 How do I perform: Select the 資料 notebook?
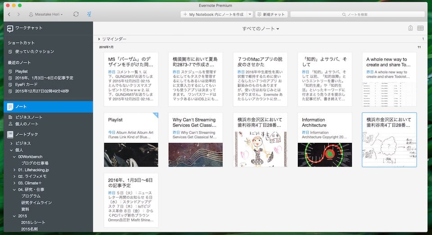(25, 209)
